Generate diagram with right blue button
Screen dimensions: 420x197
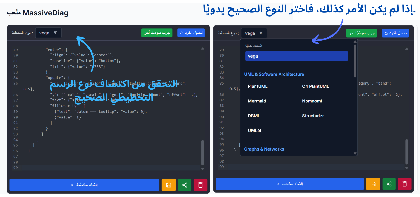(290, 184)
